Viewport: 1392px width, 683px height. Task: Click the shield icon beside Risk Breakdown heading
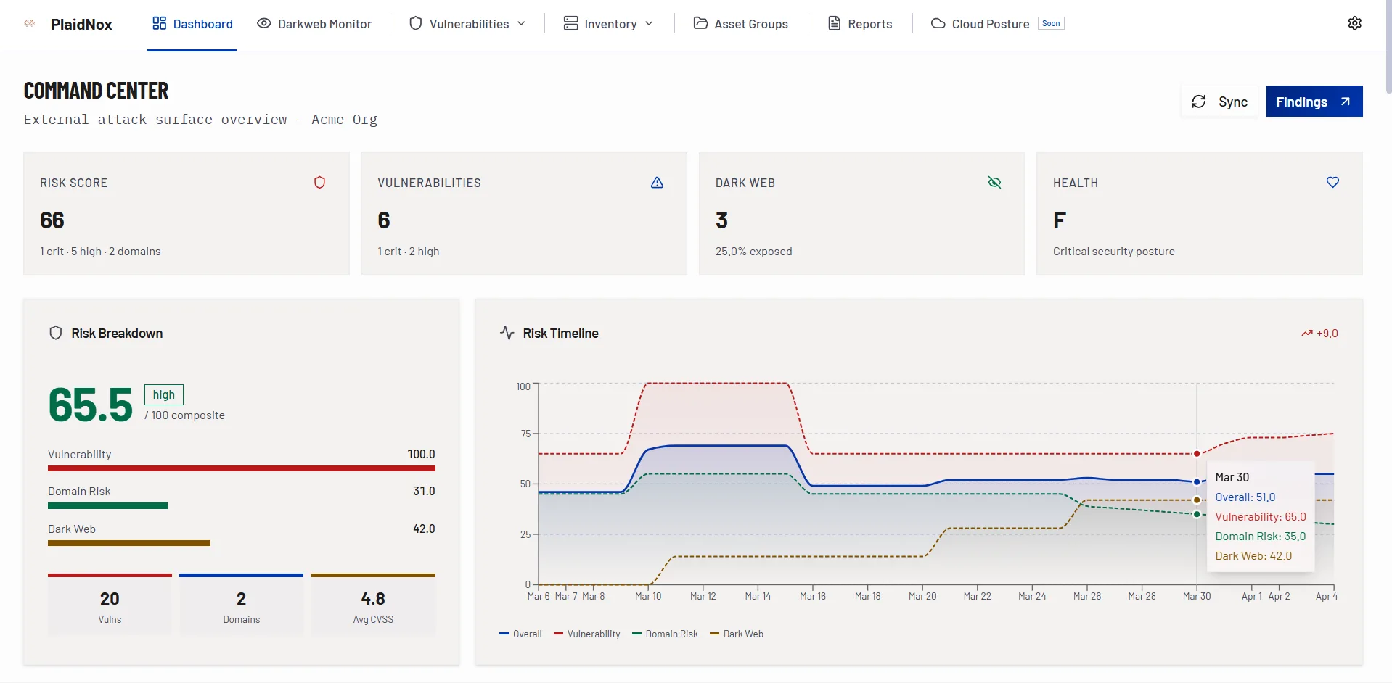tap(56, 333)
